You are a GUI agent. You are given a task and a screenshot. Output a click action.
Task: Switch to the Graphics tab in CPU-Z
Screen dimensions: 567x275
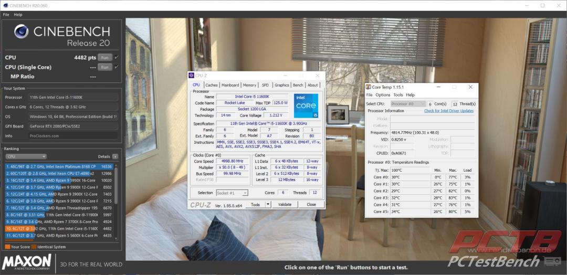pyautogui.click(x=282, y=85)
